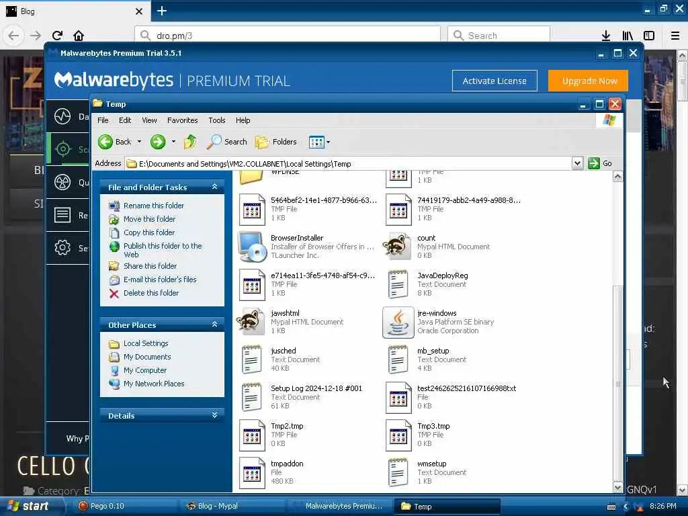
Task: Select the jusched text document icon
Action: tap(251, 359)
